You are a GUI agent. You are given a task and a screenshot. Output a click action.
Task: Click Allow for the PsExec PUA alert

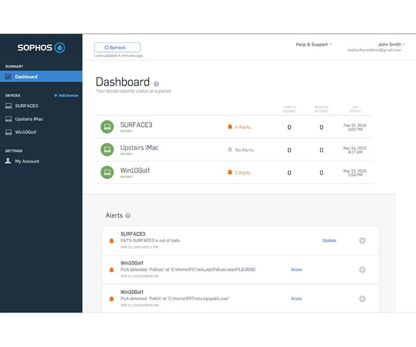297,270
